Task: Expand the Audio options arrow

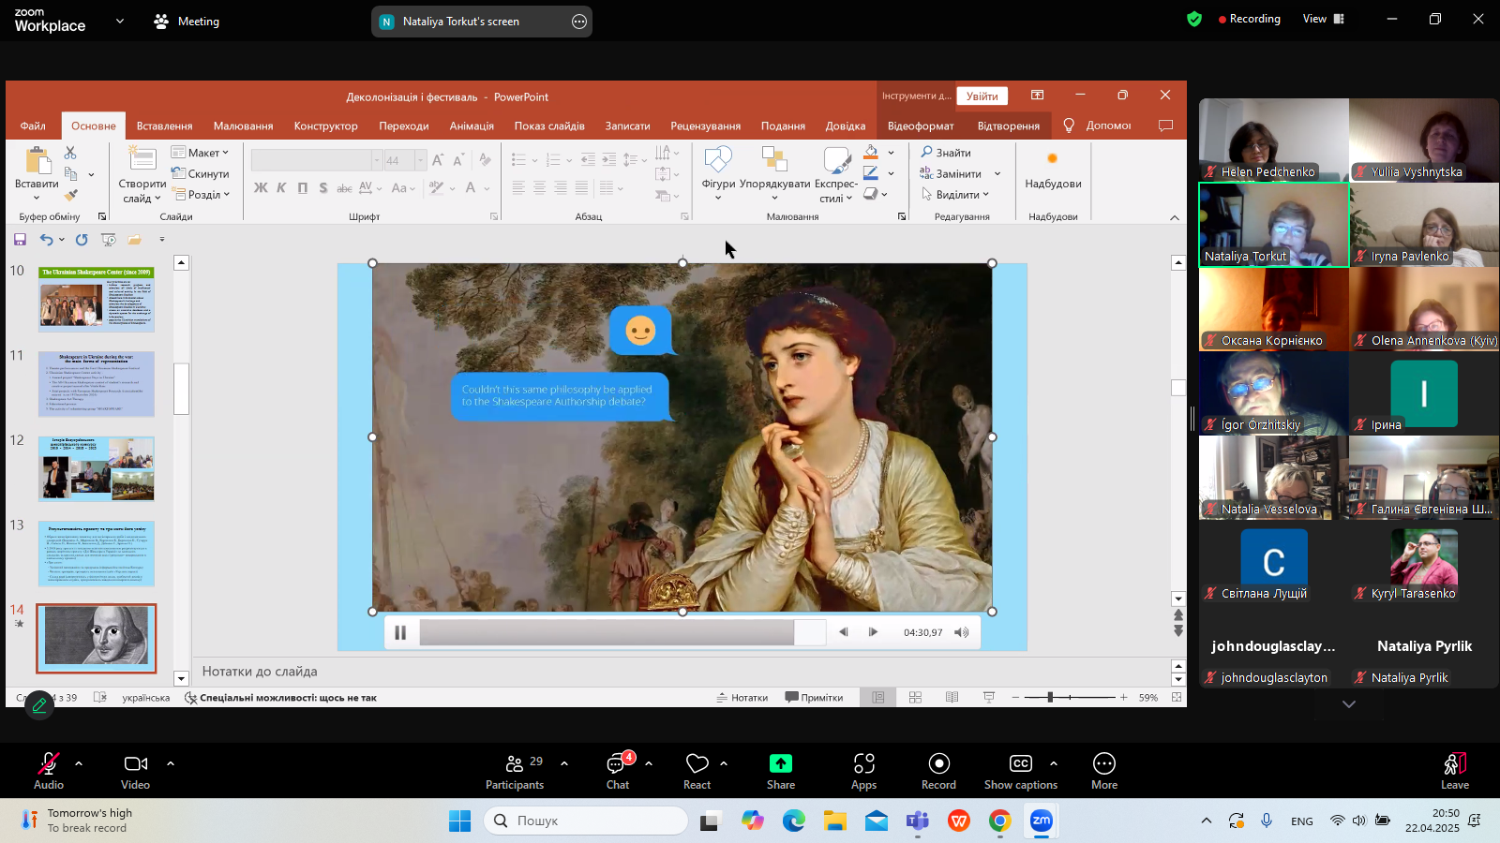Action: tap(79, 763)
